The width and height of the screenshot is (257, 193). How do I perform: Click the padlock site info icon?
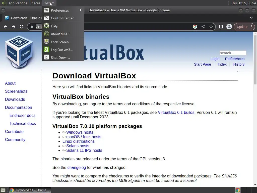[x=32, y=27]
